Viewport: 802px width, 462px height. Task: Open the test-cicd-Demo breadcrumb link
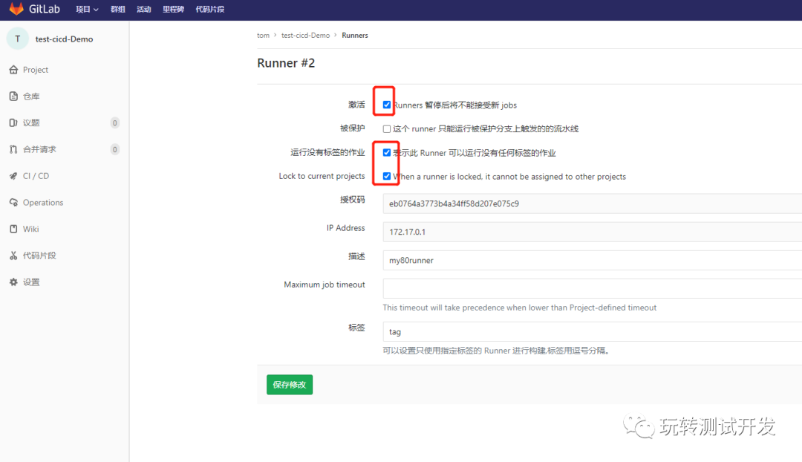(305, 35)
